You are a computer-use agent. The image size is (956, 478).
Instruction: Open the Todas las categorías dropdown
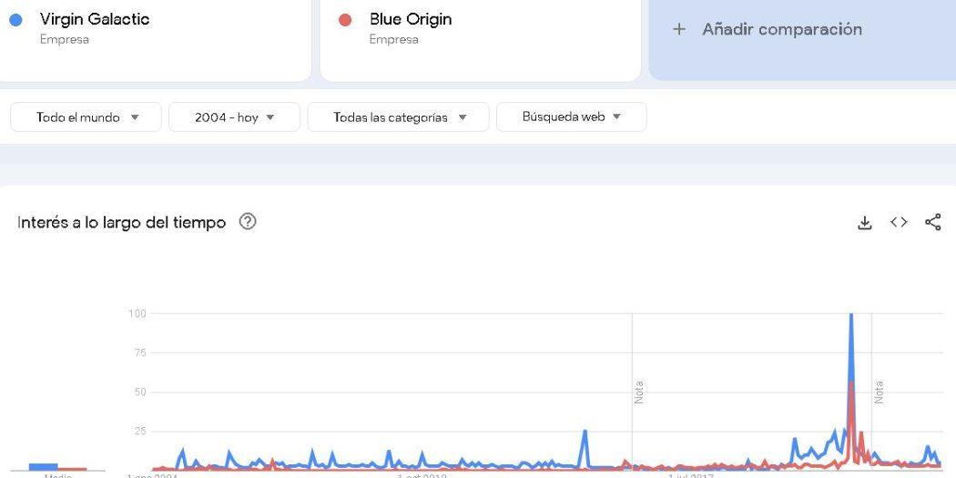coord(398,117)
